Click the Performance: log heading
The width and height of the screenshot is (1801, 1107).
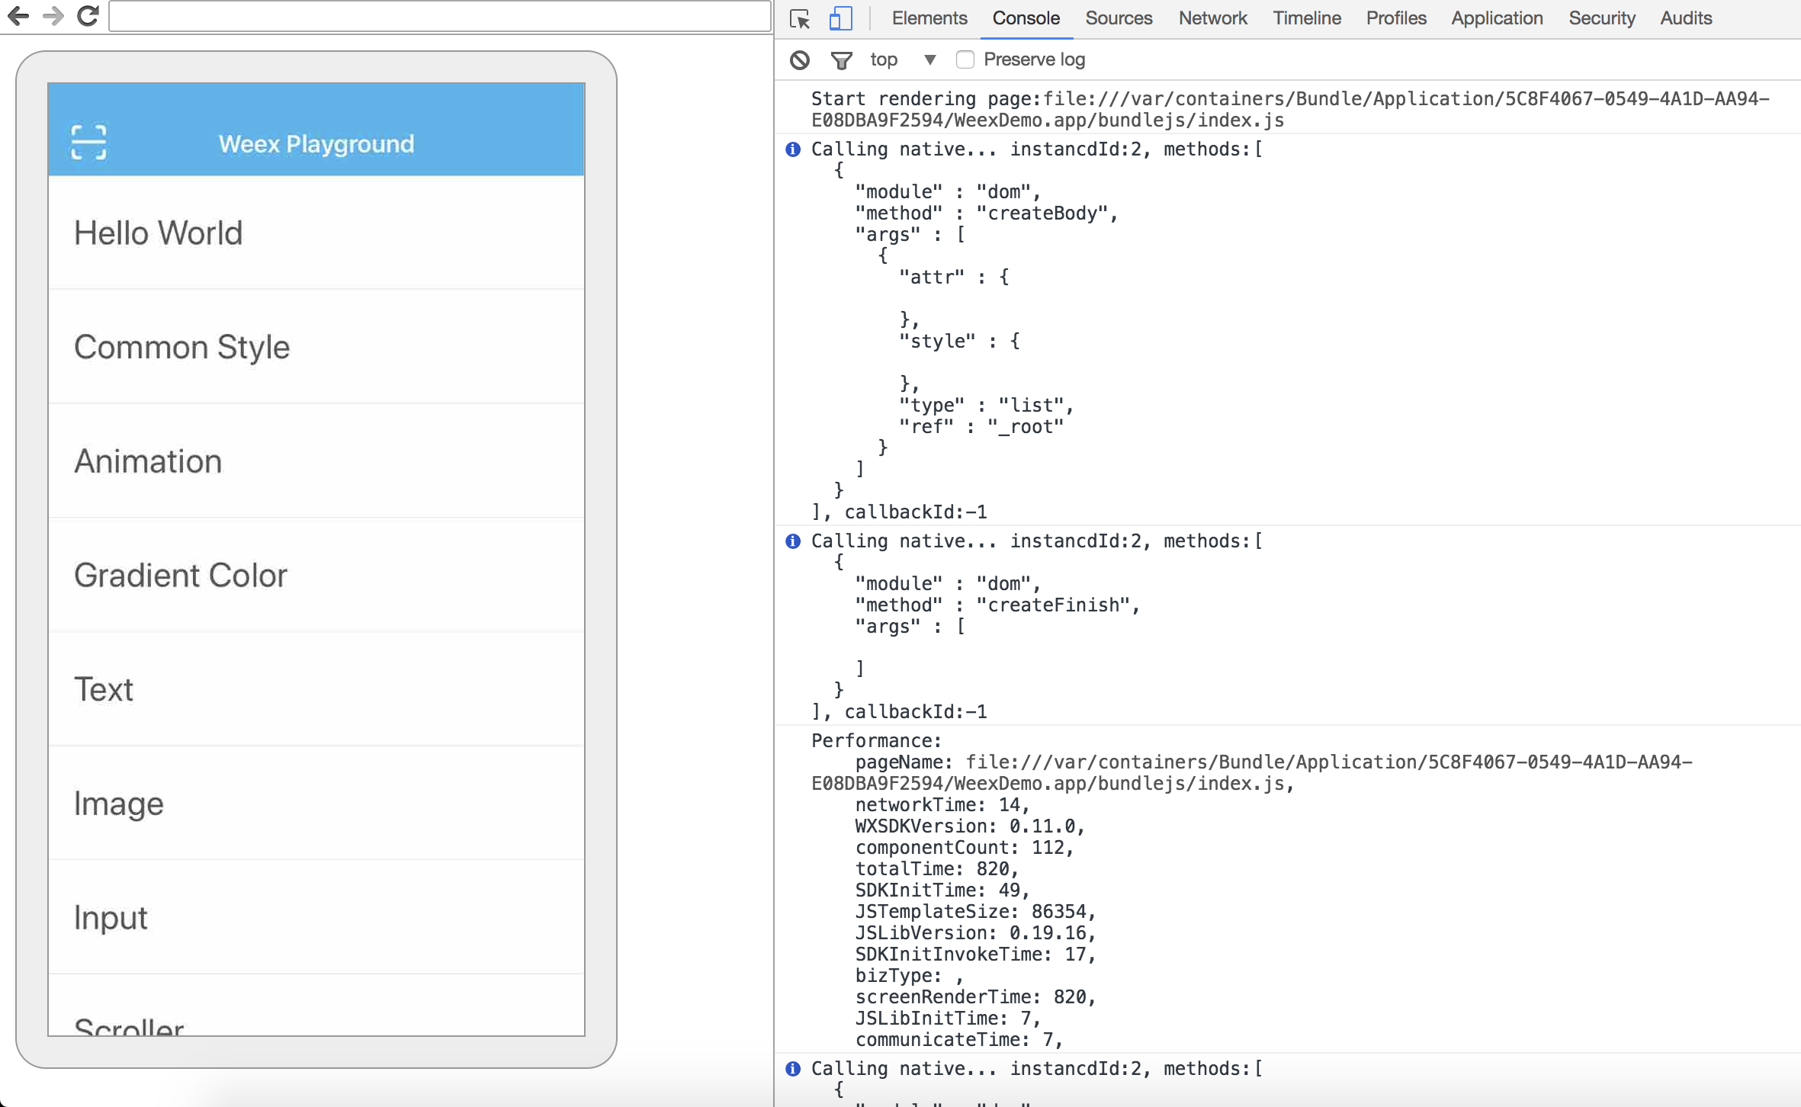[x=877, y=741]
